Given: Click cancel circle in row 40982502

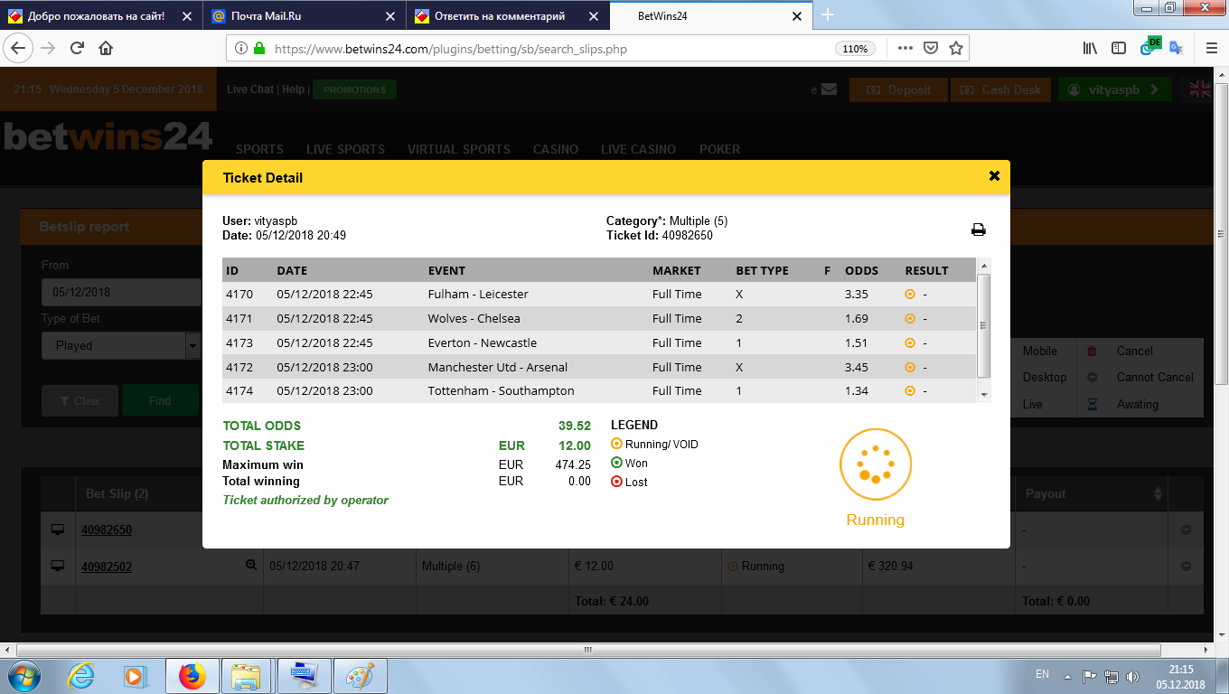Looking at the screenshot, I should 1187,566.
